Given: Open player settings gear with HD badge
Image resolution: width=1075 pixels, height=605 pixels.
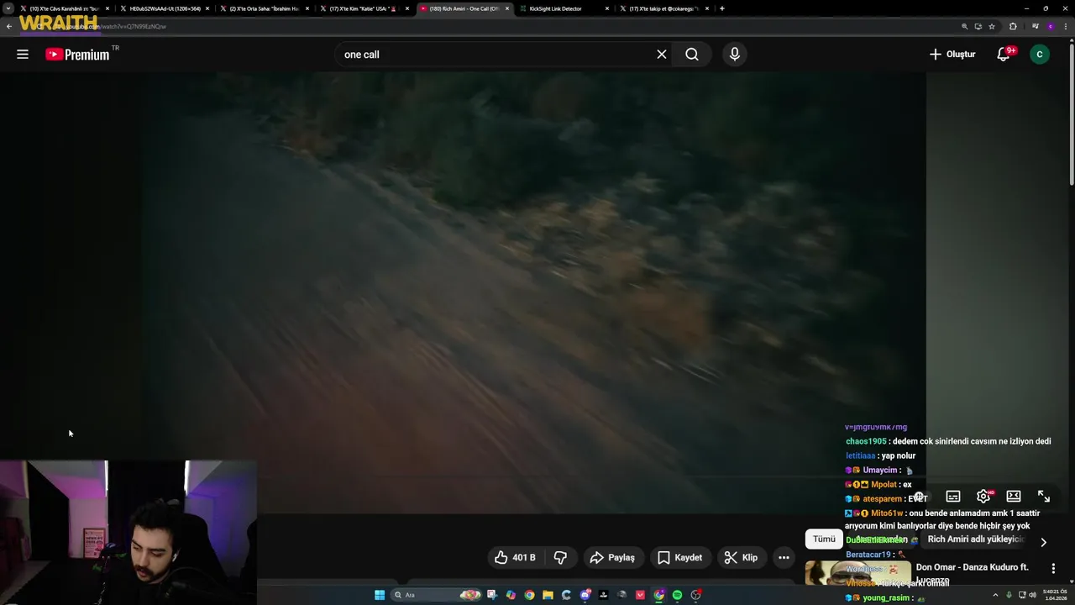Looking at the screenshot, I should (983, 497).
